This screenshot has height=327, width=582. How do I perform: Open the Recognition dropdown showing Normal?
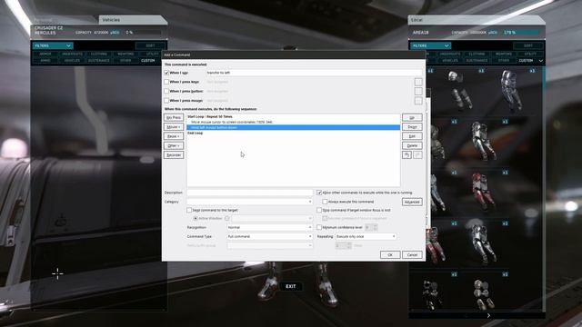[269, 227]
